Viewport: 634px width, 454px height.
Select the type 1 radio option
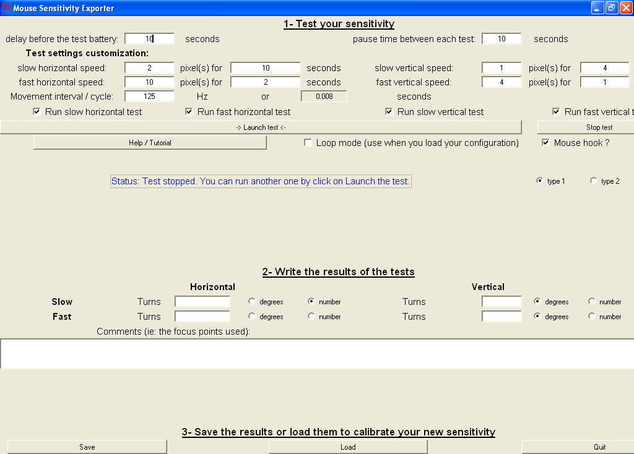[540, 181]
